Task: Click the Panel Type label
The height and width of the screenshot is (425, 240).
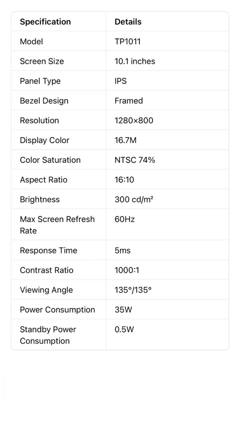Action: tap(40, 81)
